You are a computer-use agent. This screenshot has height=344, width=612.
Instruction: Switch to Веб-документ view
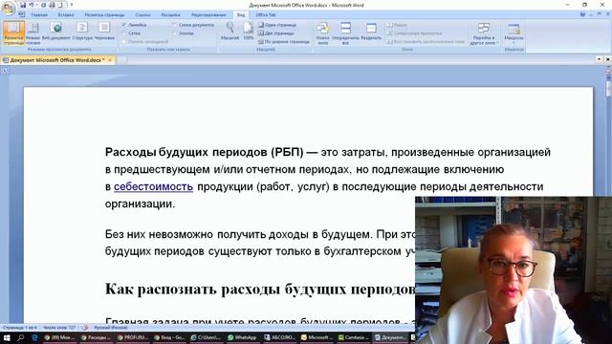pyautogui.click(x=56, y=32)
